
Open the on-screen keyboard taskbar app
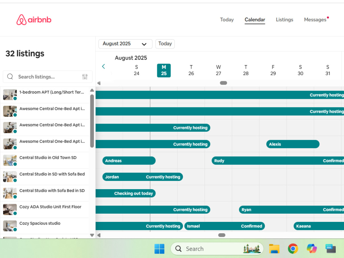pyautogui.click(x=331, y=249)
